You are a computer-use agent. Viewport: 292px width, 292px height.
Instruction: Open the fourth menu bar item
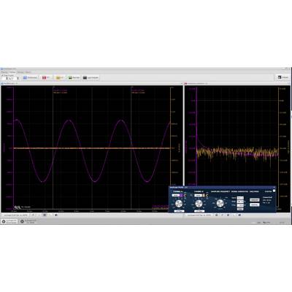(x=28, y=72)
